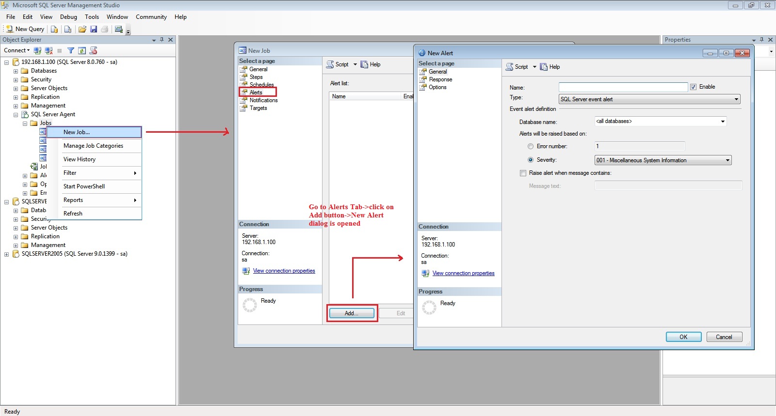Open the Object Explorer window position menu
This screenshot has width=776, height=416.
pyautogui.click(x=154, y=40)
